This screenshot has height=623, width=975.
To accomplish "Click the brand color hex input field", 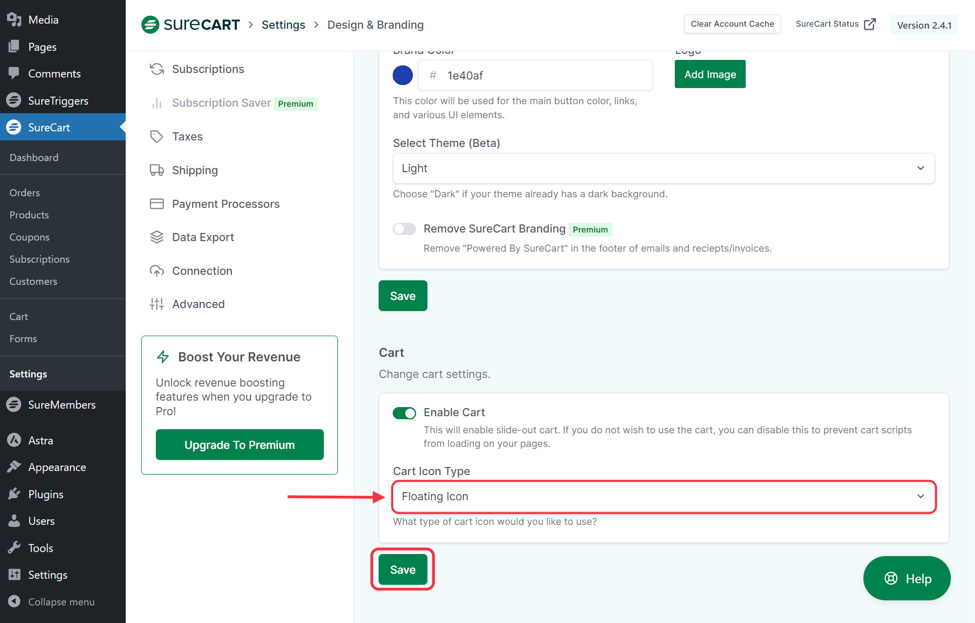I will tap(535, 75).
